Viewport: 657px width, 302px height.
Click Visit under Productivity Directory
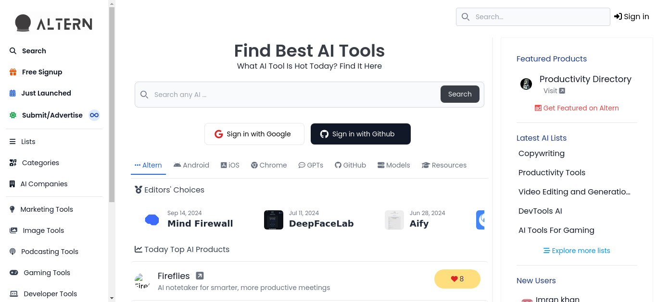pos(554,91)
